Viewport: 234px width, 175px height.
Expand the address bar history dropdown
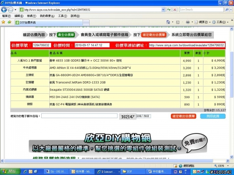163,10
